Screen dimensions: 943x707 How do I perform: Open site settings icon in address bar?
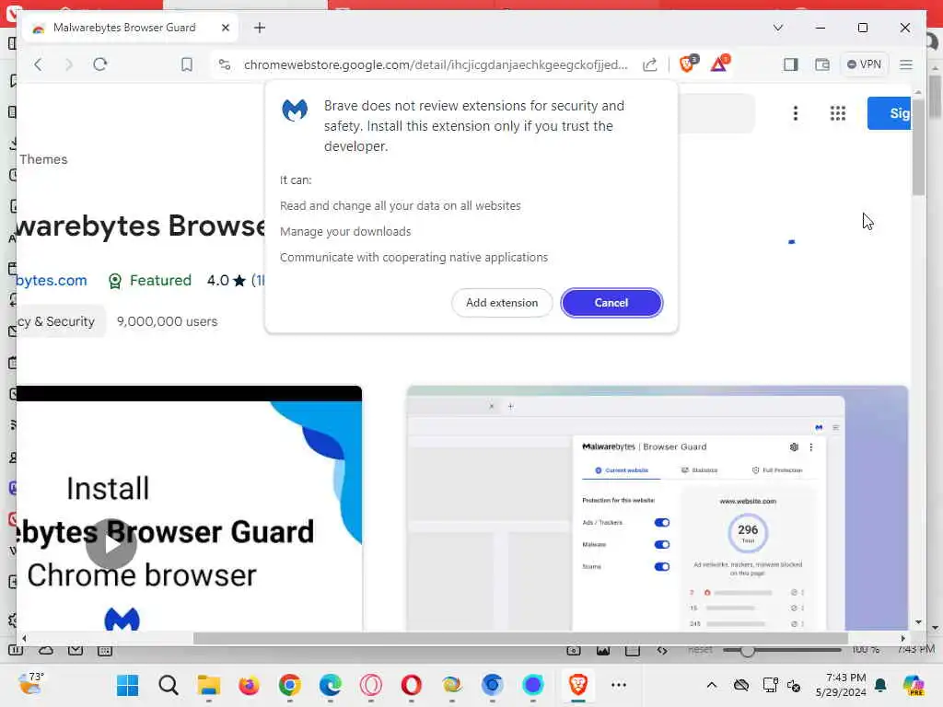[x=225, y=64]
